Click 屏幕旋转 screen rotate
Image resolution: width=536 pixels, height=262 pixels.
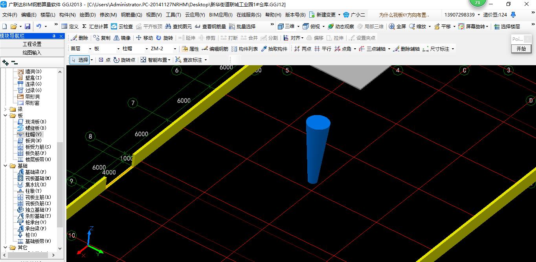[x=472, y=26]
